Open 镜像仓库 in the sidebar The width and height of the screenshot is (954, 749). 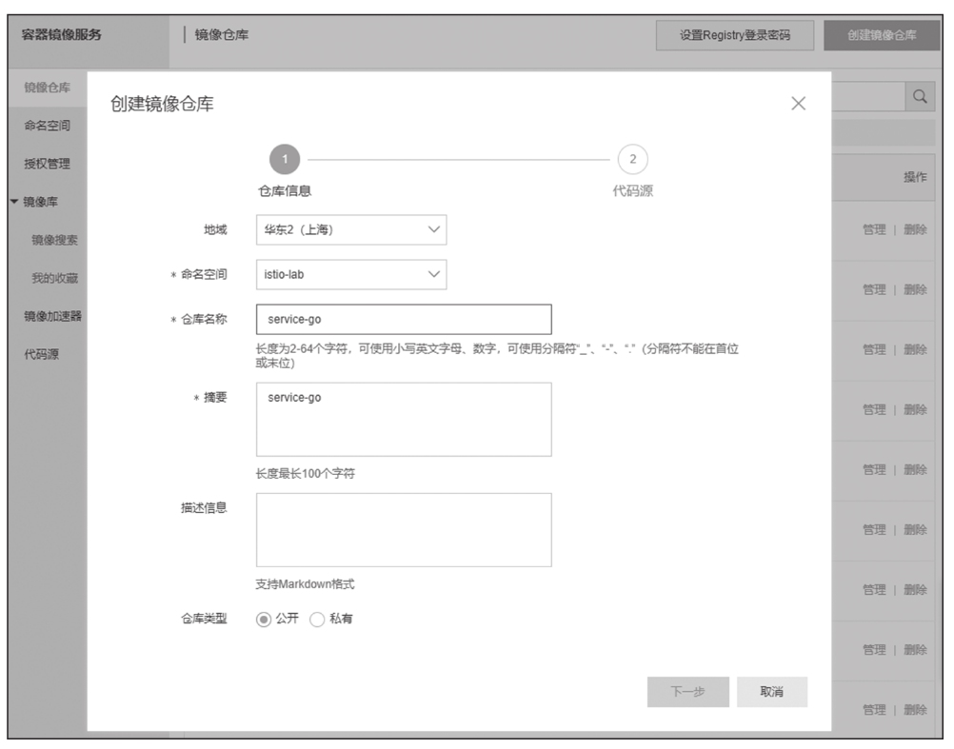(46, 88)
